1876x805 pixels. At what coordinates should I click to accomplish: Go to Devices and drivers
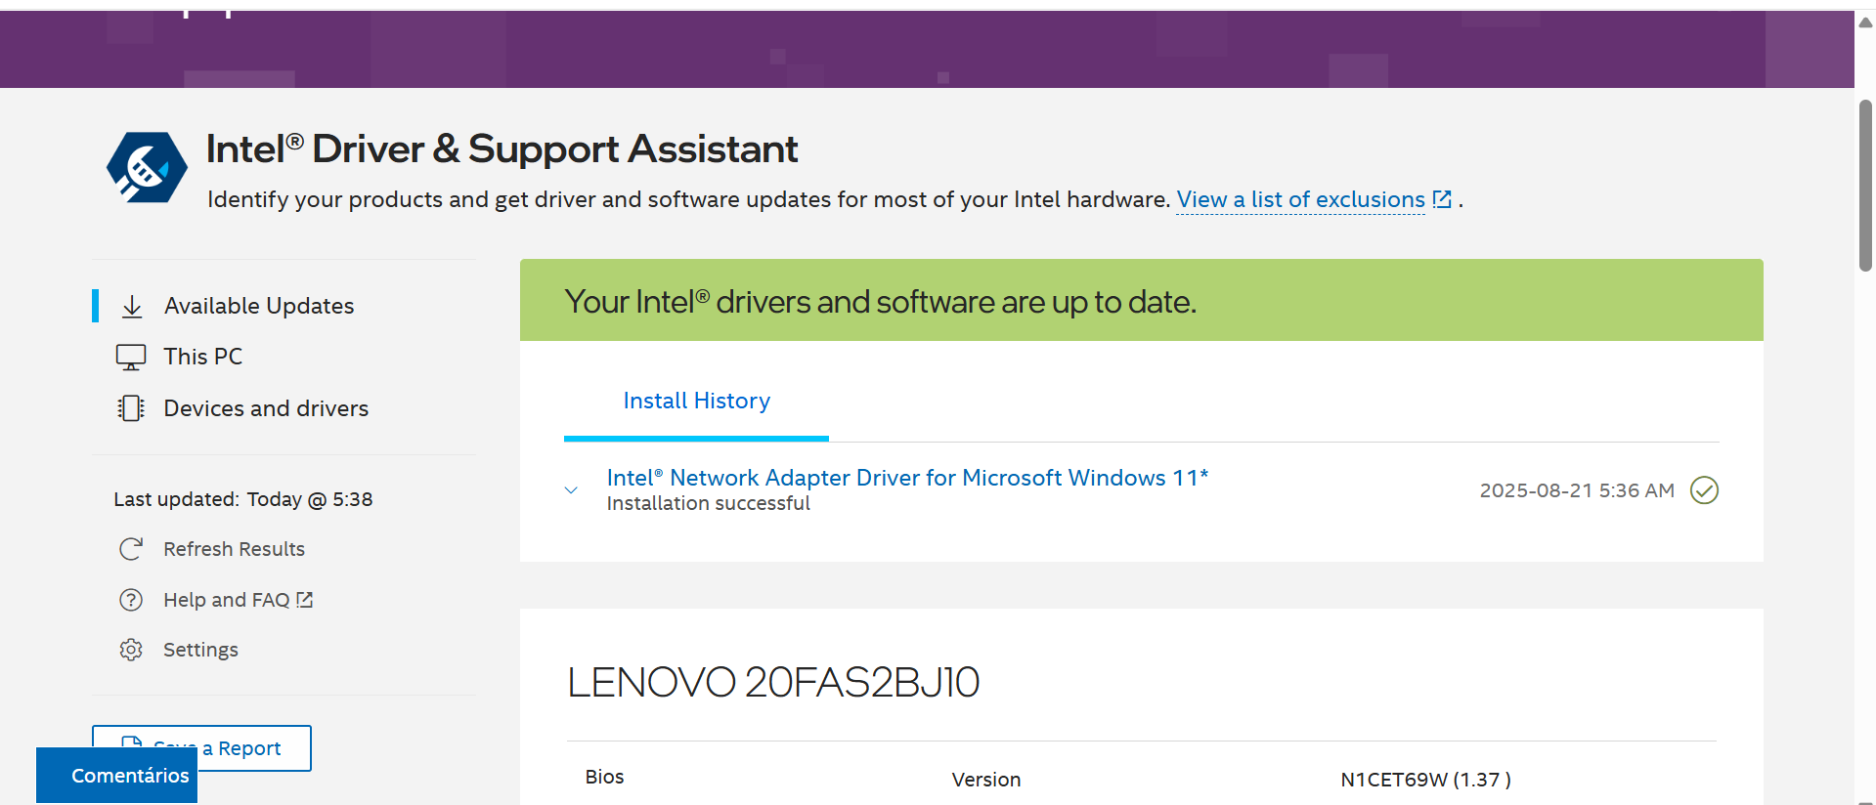pos(266,408)
